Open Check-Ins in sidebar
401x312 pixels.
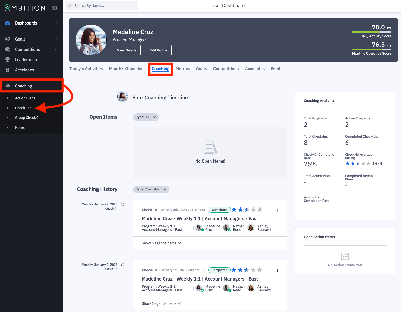point(23,108)
